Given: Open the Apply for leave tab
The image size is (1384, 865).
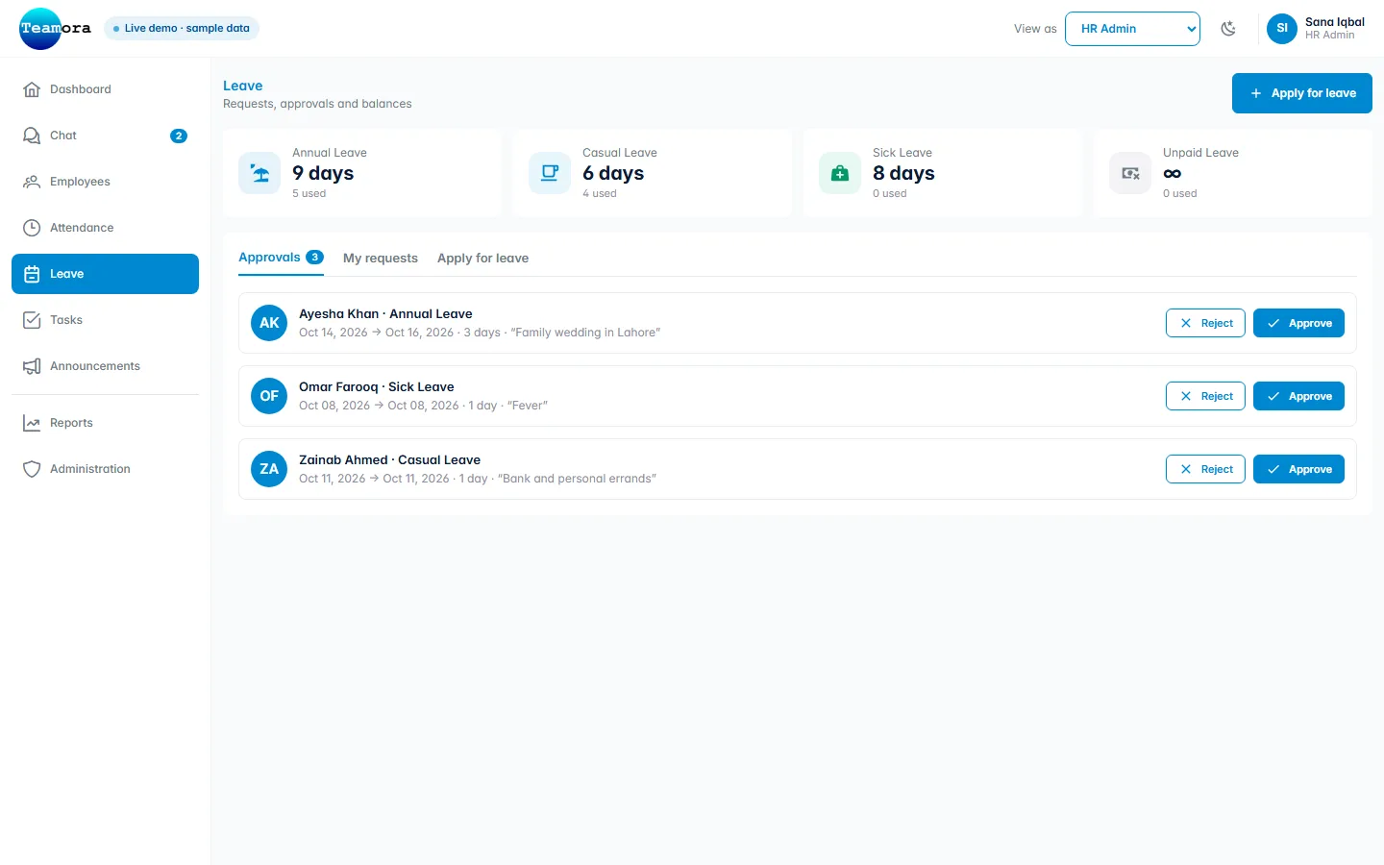Looking at the screenshot, I should (x=482, y=259).
